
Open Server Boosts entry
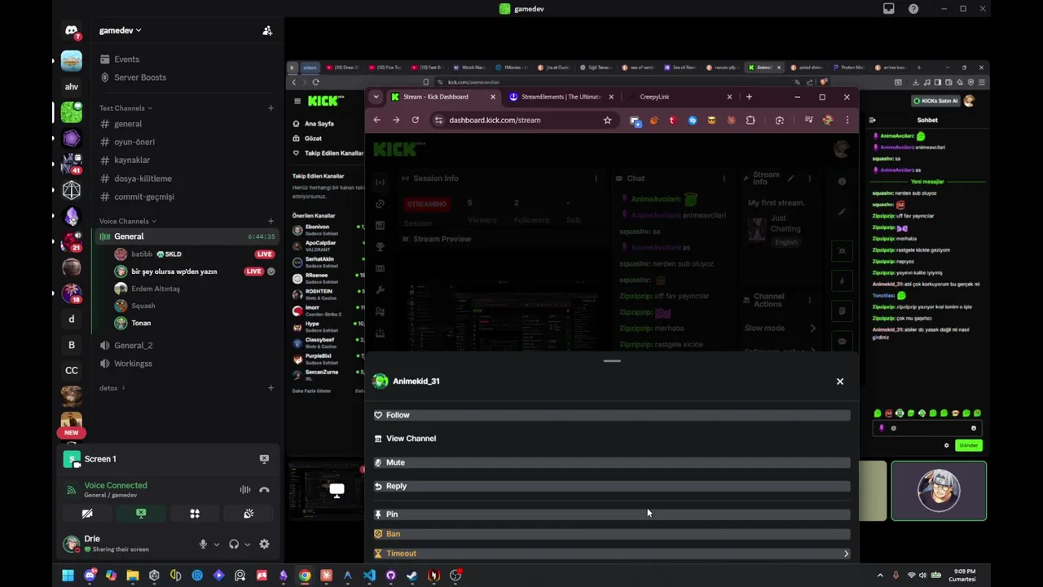(139, 77)
